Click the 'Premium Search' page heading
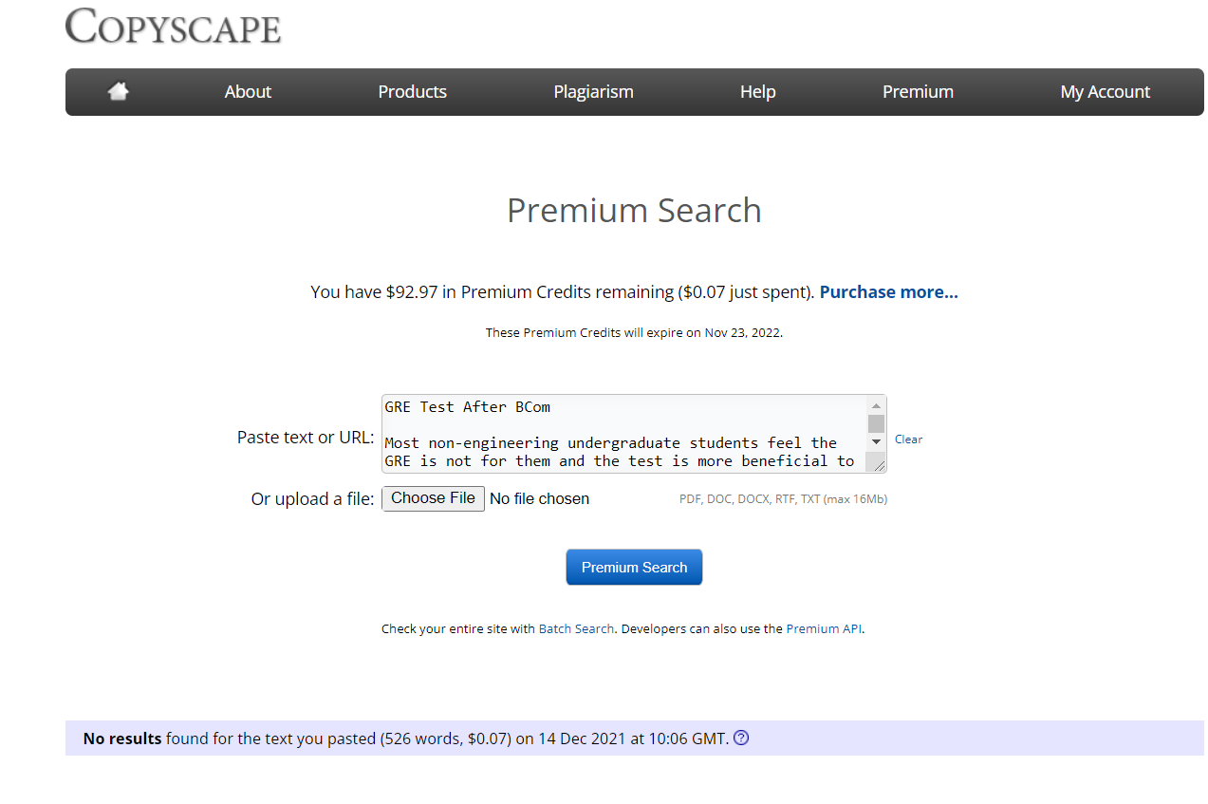Viewport: 1208px width, 804px height. pyautogui.click(x=634, y=211)
